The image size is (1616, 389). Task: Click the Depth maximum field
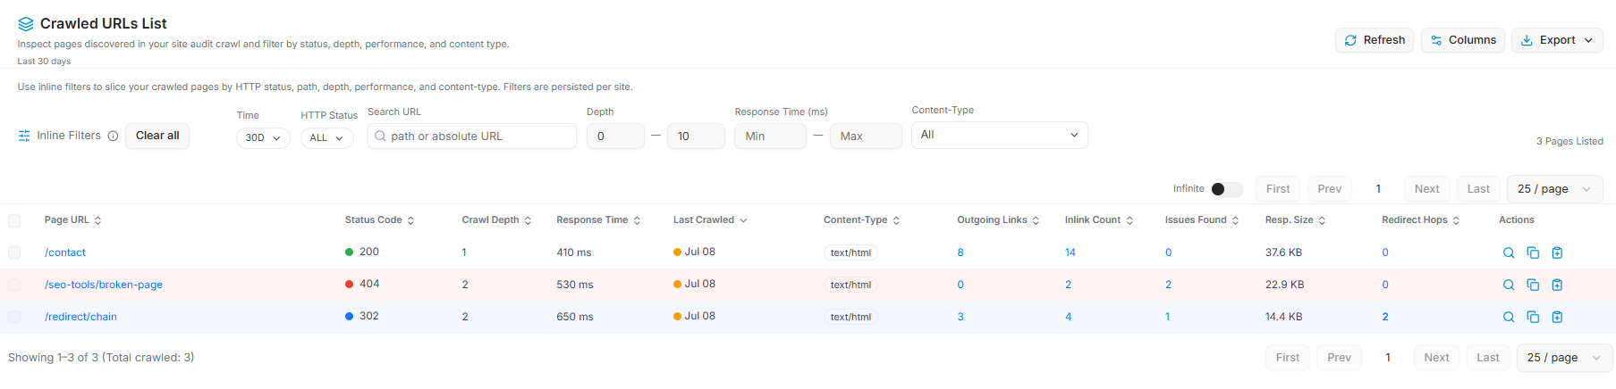(696, 137)
